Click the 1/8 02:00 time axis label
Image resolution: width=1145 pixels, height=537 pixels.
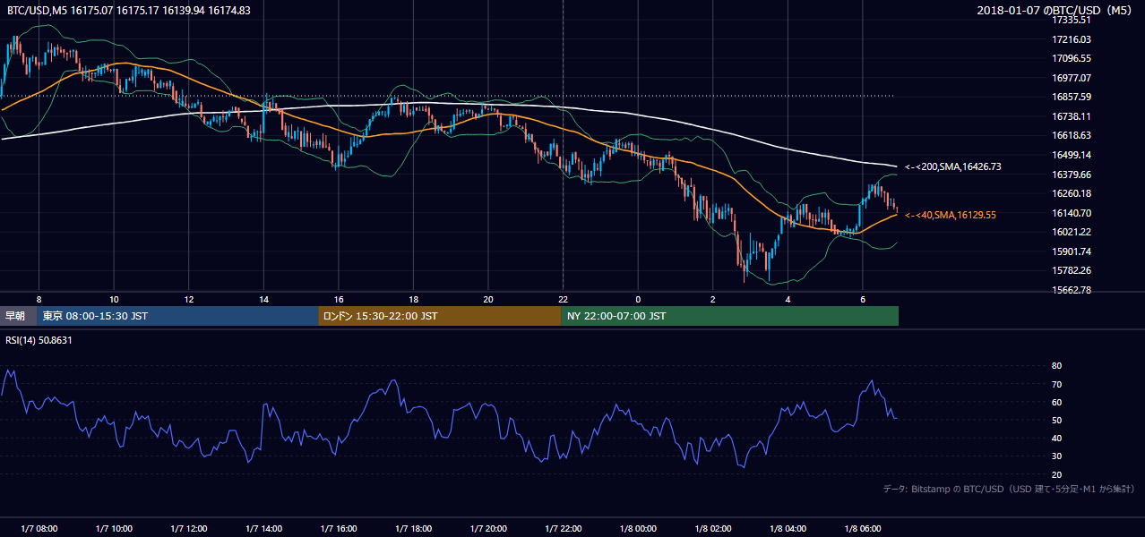tap(713, 529)
